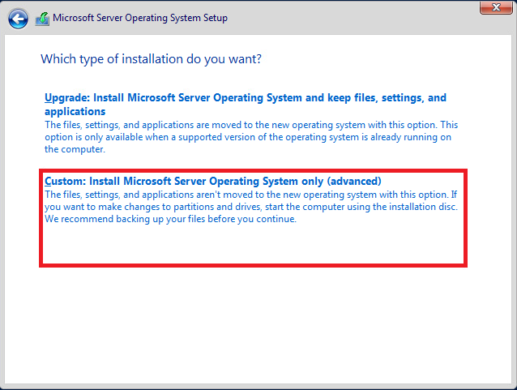Click '(advanced)' in the Custom option title
This screenshot has width=517, height=390.
click(x=353, y=181)
